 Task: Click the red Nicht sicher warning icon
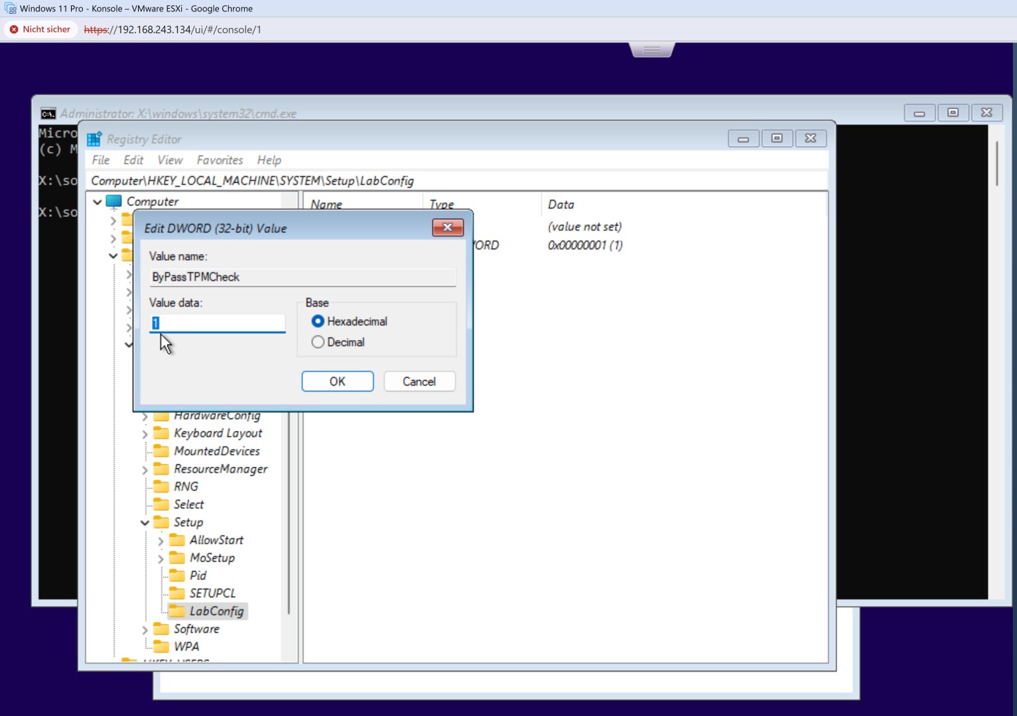tap(14, 29)
